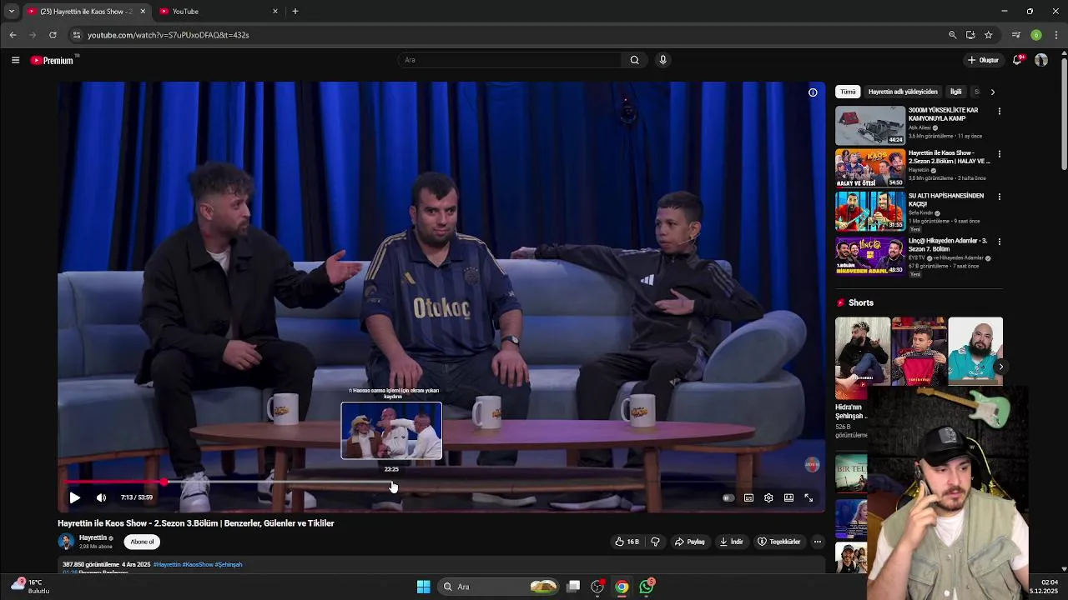The width and height of the screenshot is (1068, 600).
Task: Play the paused video
Action: (x=74, y=497)
